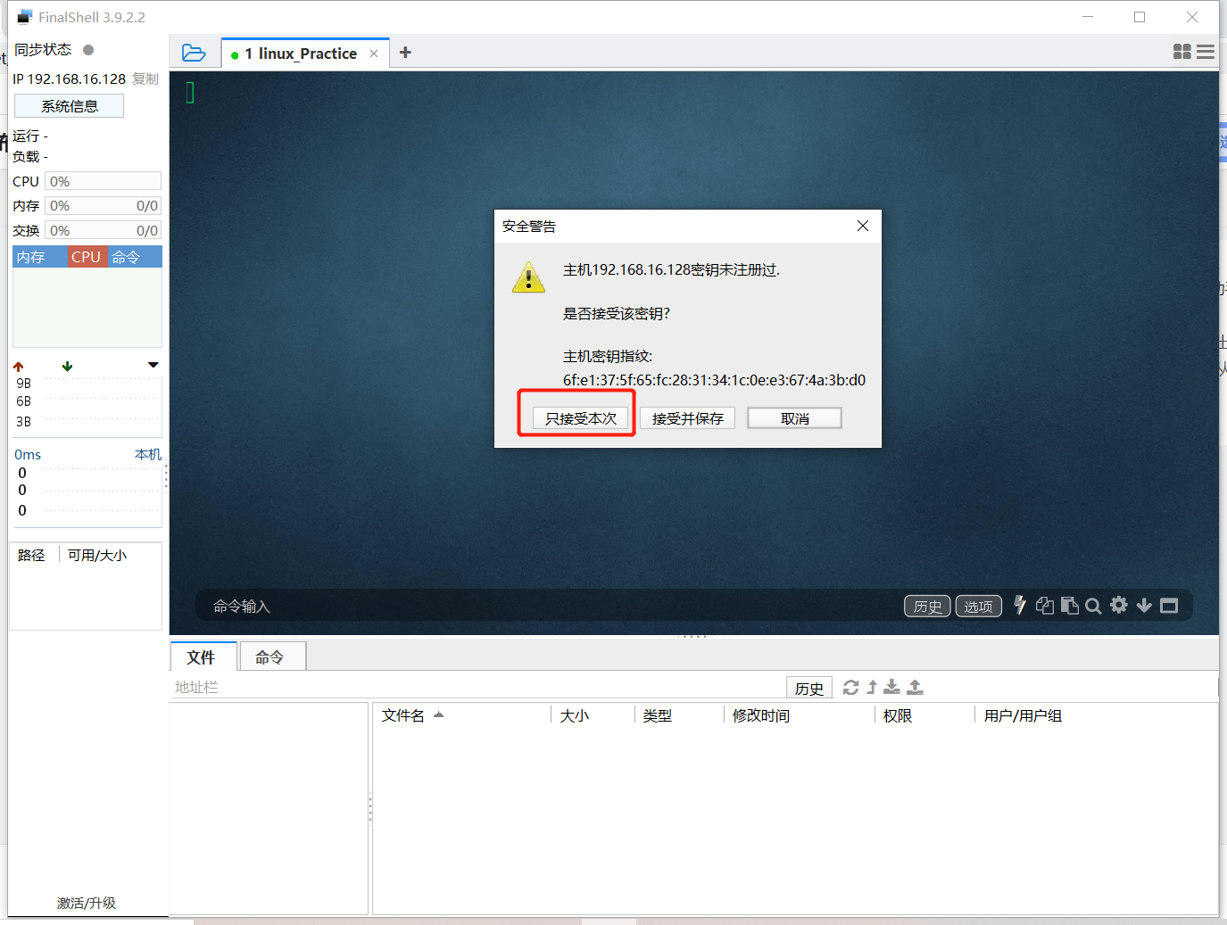Switch to the 命令 tab
The width and height of the screenshot is (1227, 925).
point(272,657)
